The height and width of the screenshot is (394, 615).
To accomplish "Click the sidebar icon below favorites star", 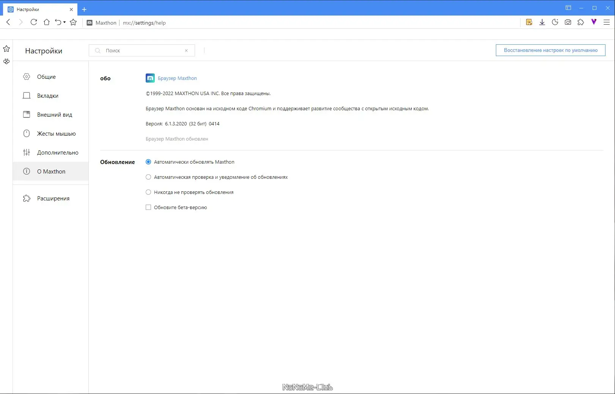I will click(6, 61).
